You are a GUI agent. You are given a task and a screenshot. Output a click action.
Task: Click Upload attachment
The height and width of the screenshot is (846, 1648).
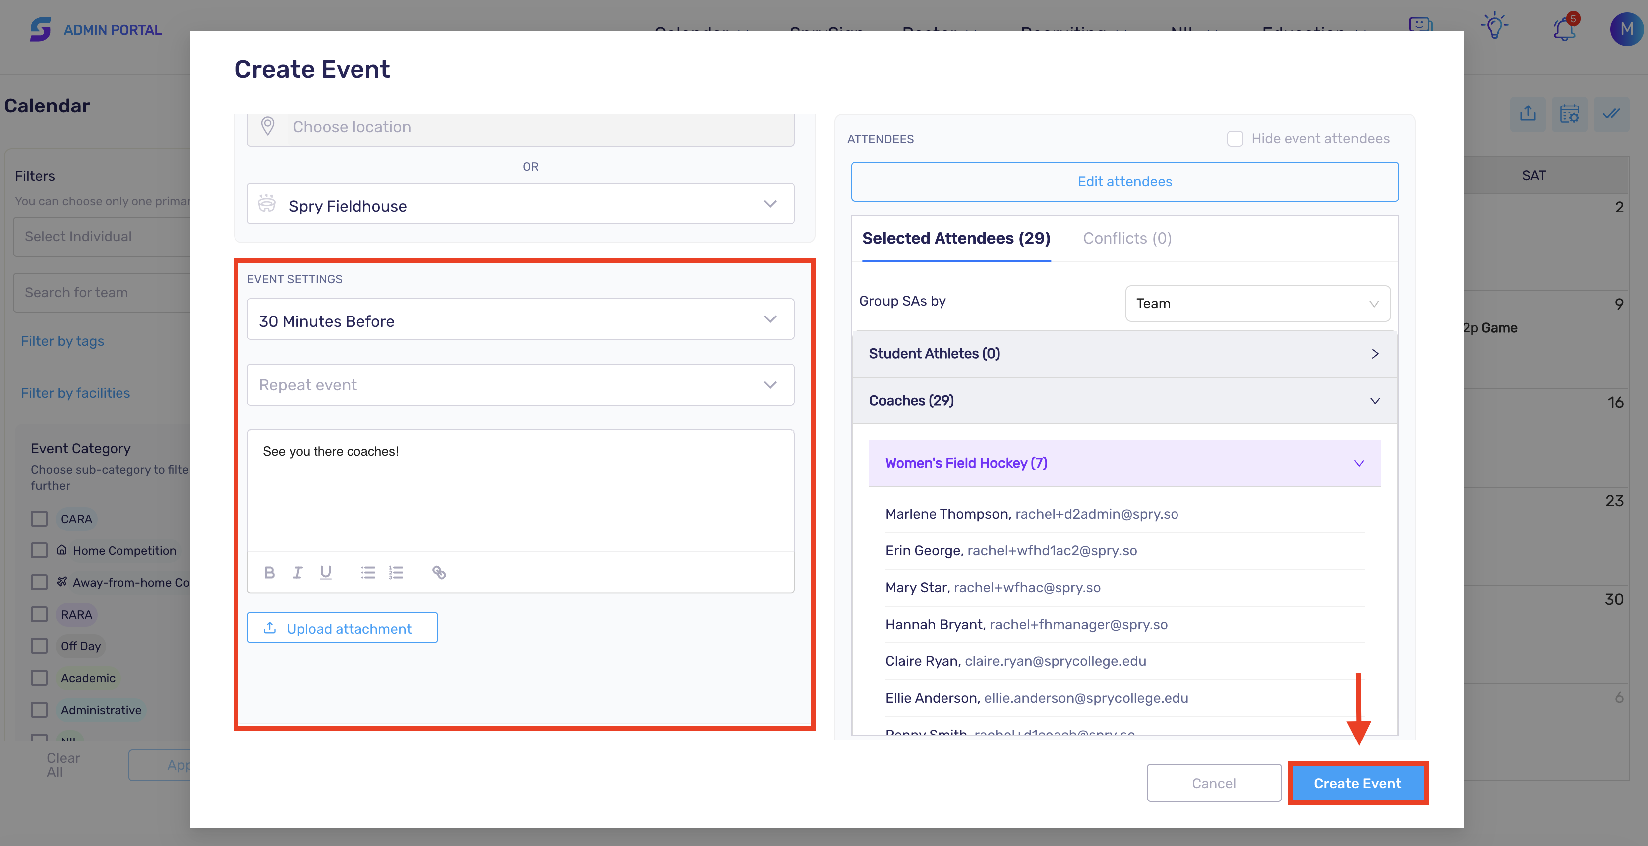[342, 628]
